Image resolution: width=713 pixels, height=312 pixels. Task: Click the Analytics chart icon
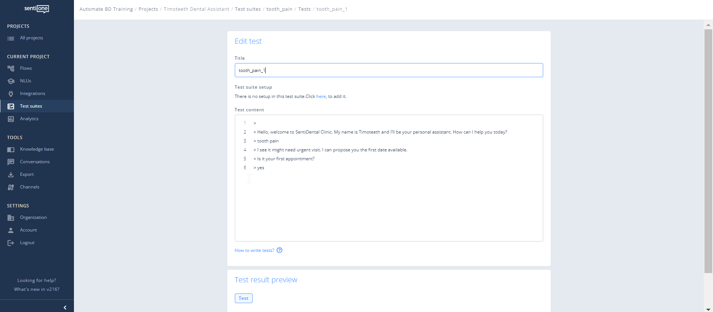11,119
